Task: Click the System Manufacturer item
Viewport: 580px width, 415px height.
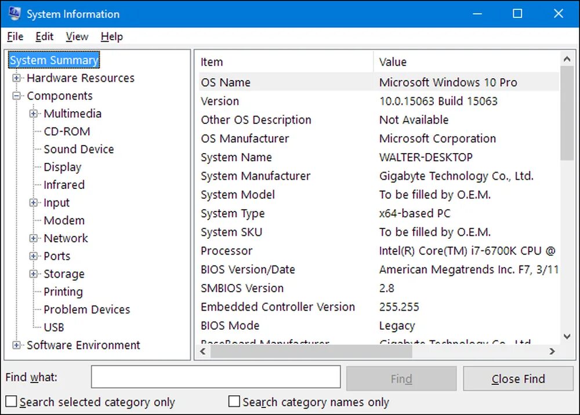Action: pyautogui.click(x=256, y=176)
